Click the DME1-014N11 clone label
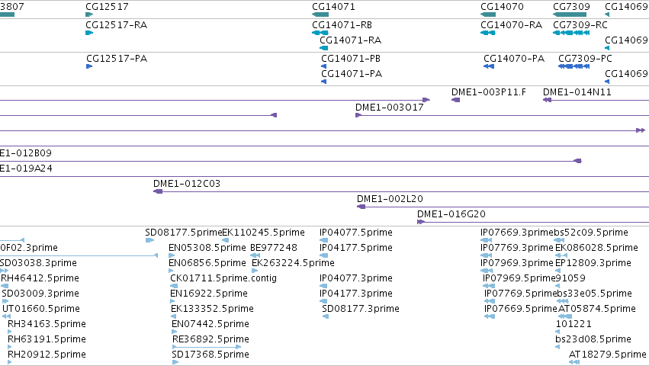Viewport: 649px width, 366px height. [x=577, y=92]
